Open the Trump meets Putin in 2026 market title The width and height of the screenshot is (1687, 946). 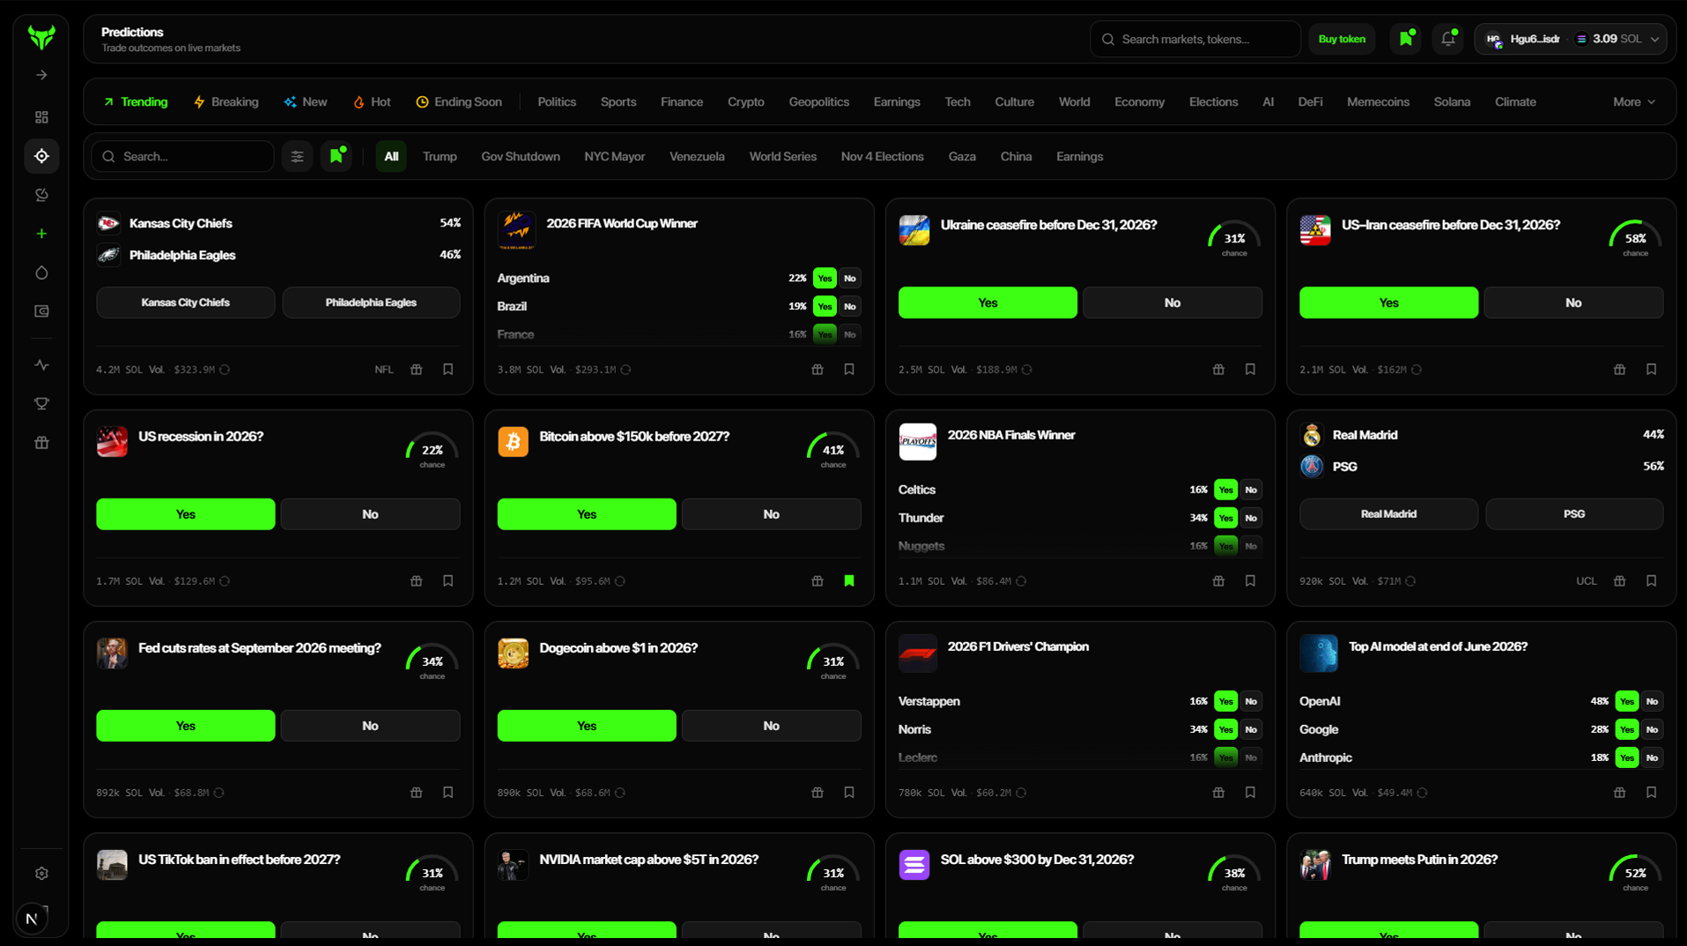click(1419, 860)
